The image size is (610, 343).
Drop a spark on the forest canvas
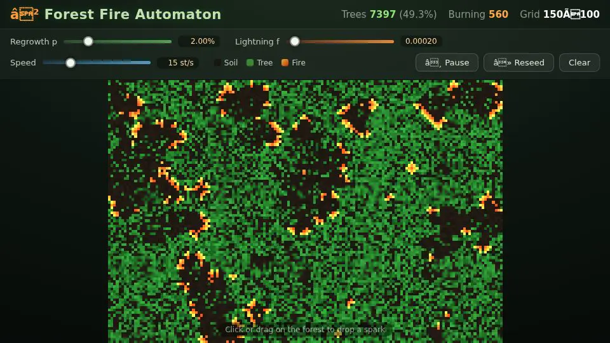[305, 212]
